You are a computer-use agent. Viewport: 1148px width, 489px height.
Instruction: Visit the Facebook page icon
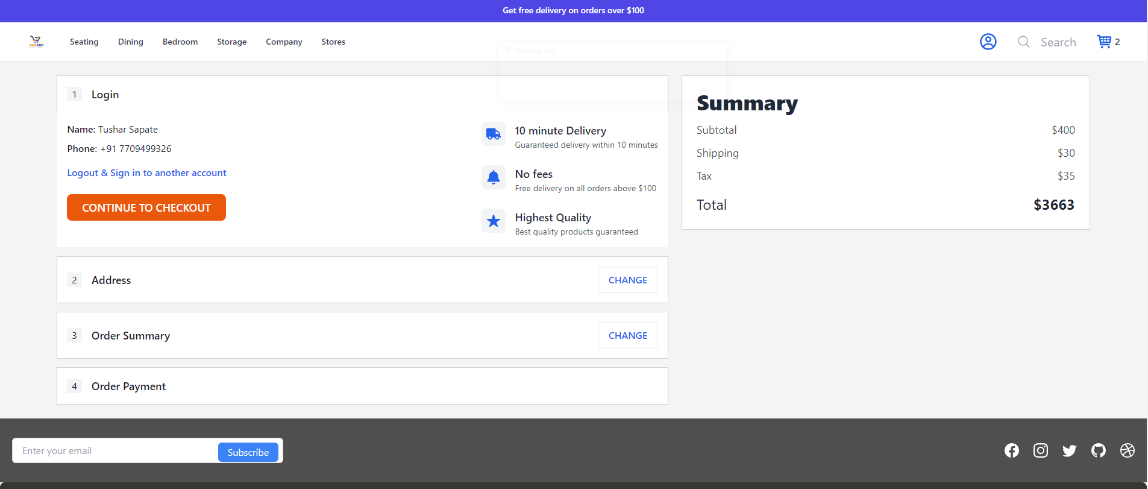[1012, 450]
